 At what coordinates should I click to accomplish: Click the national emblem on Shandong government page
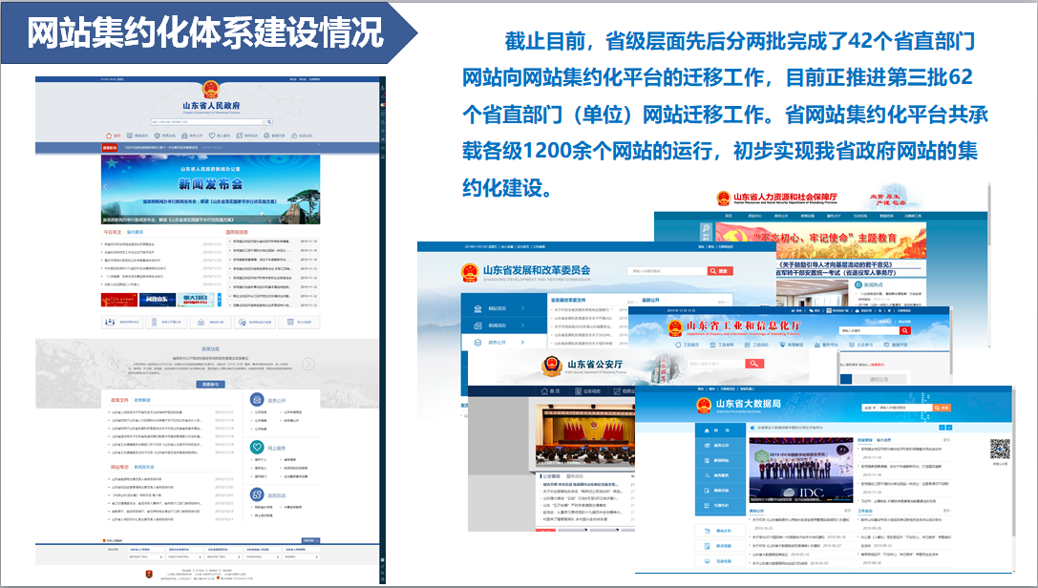pyautogui.click(x=210, y=90)
